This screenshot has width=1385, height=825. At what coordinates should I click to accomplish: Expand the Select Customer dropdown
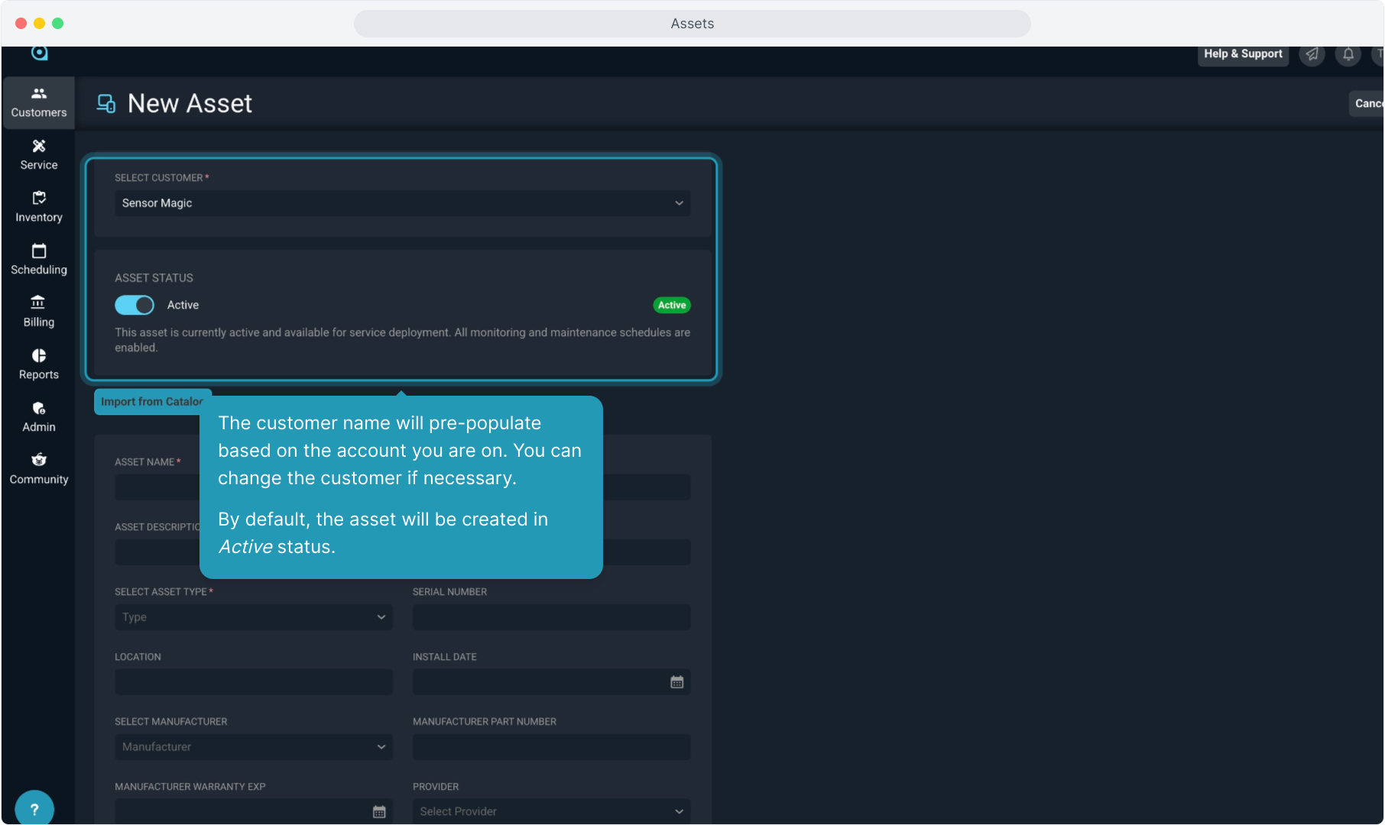(402, 203)
